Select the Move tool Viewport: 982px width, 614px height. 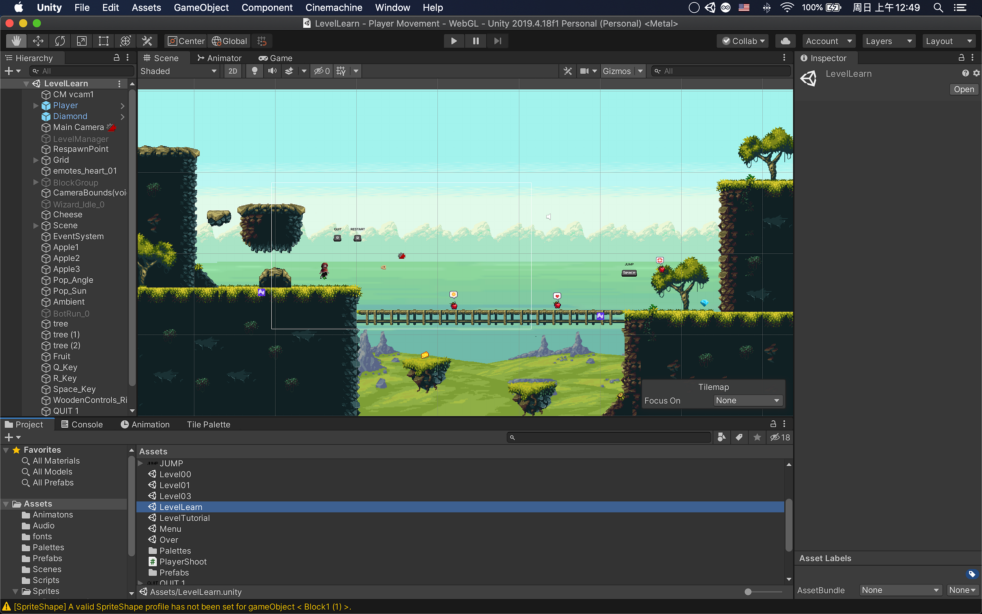click(38, 41)
